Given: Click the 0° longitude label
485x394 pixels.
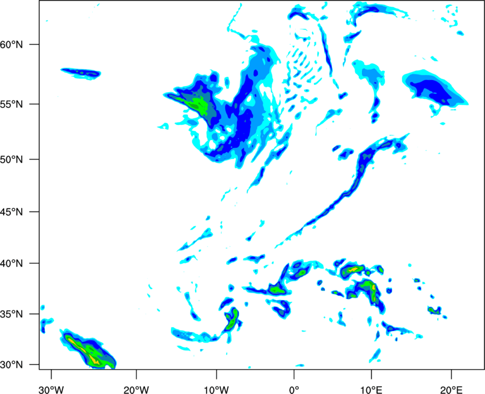Looking at the screenshot, I should tap(294, 390).
